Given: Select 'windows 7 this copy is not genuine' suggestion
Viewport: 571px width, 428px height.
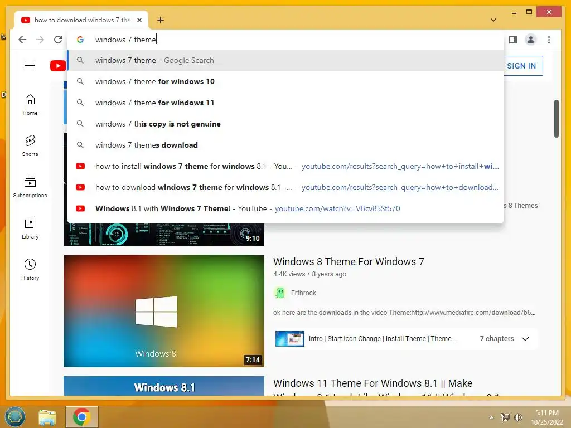Looking at the screenshot, I should tap(286, 124).
